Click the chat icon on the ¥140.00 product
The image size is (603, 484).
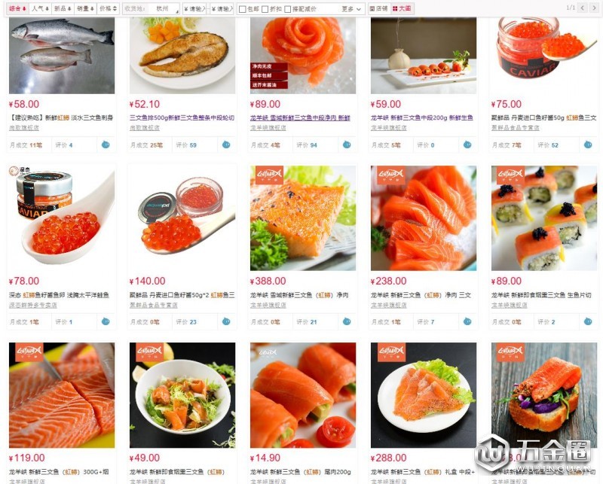pyautogui.click(x=226, y=321)
